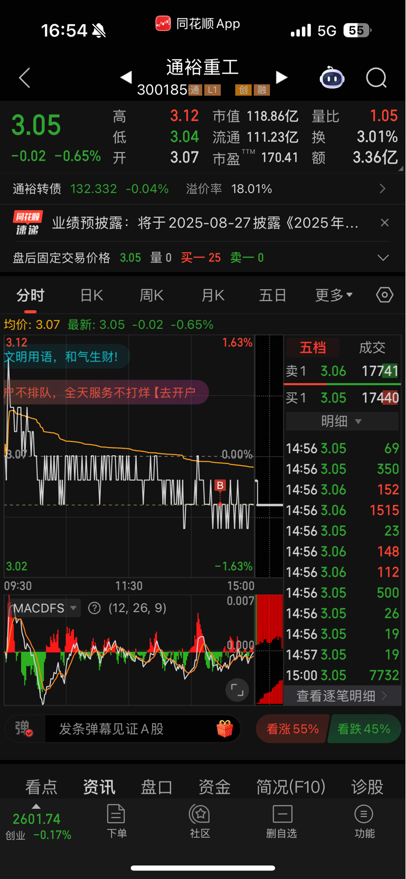Tap the 去开户 danmaku ad bubble
This screenshot has height=879, width=406.
106,393
